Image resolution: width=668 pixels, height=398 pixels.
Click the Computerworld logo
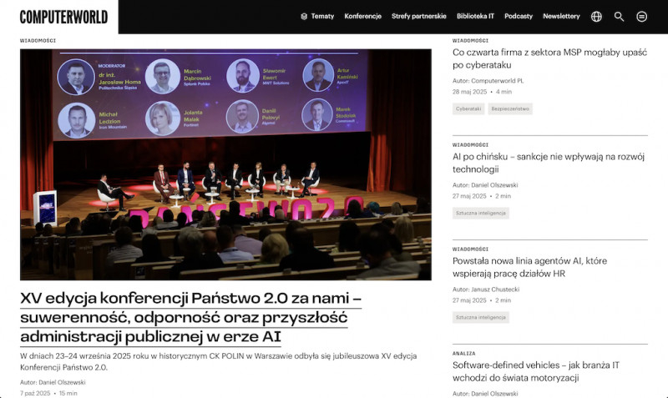[63, 17]
